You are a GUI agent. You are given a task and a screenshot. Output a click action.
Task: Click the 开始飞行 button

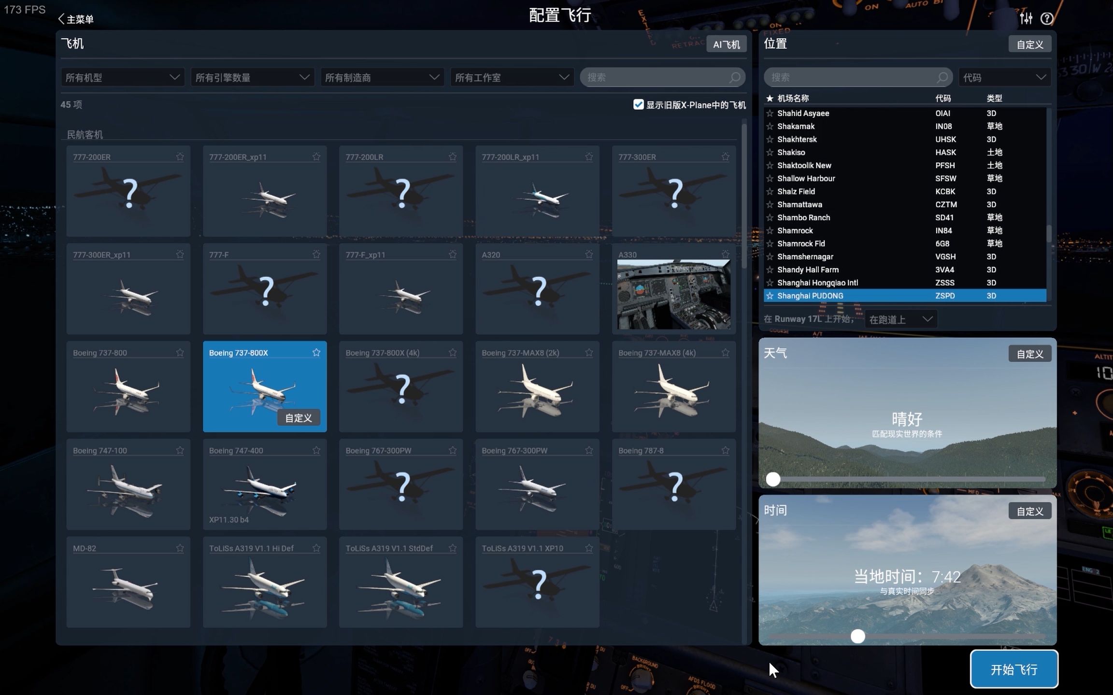pos(1014,669)
